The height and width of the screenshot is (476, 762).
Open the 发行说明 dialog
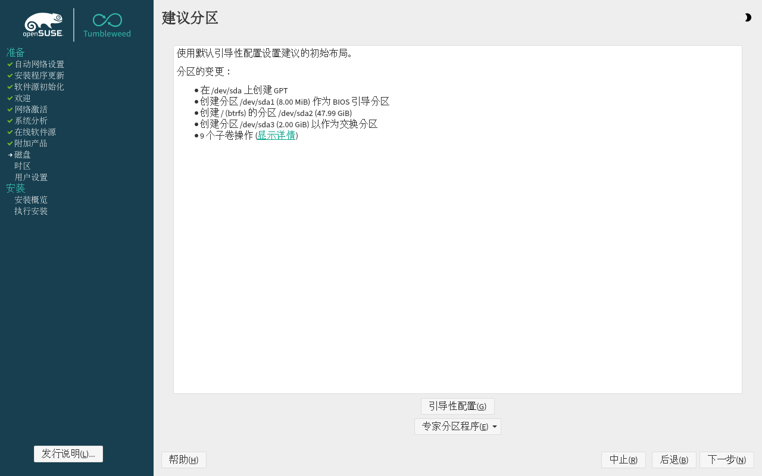[68, 453]
